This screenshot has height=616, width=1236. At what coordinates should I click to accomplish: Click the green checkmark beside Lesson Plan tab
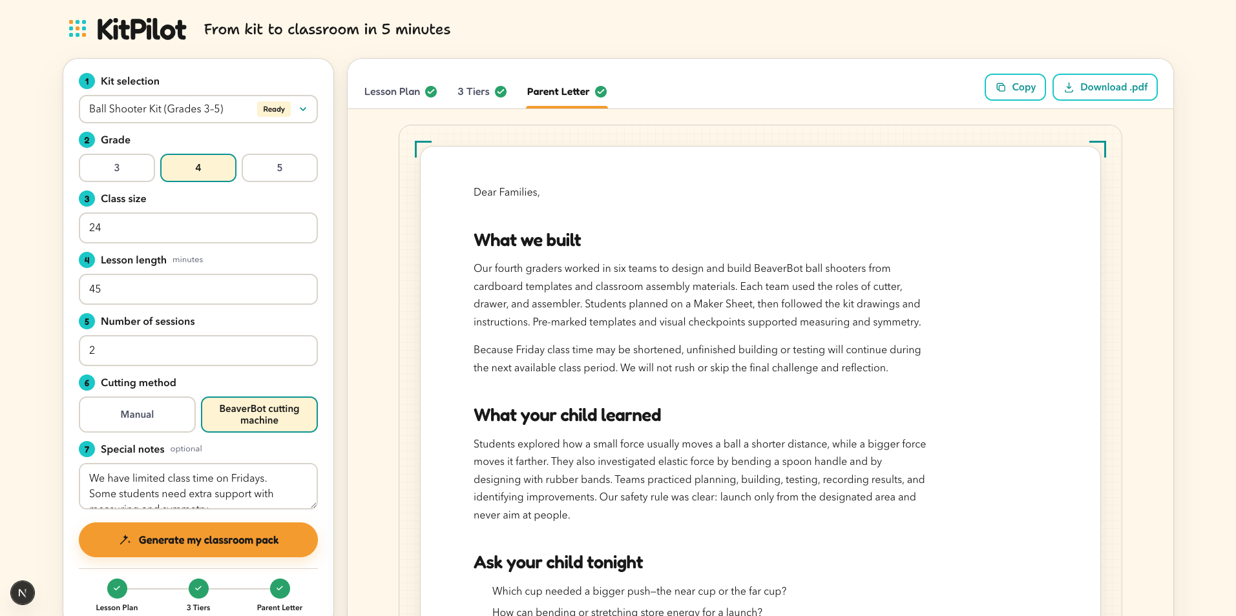coord(431,92)
